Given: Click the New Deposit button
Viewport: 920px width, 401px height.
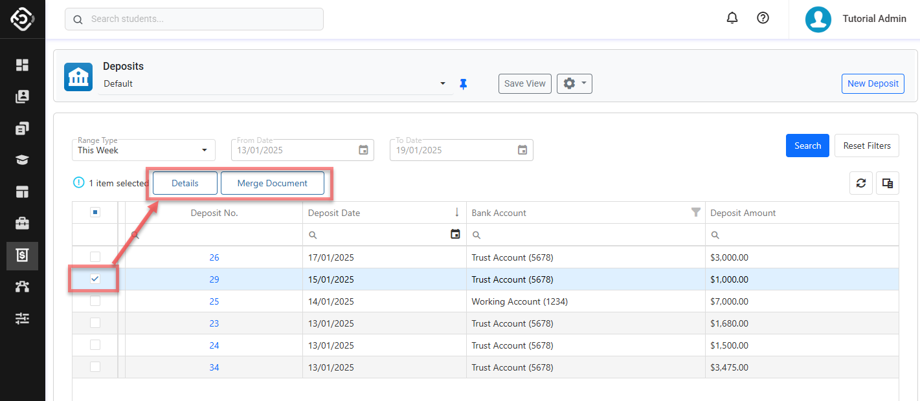Looking at the screenshot, I should point(873,83).
